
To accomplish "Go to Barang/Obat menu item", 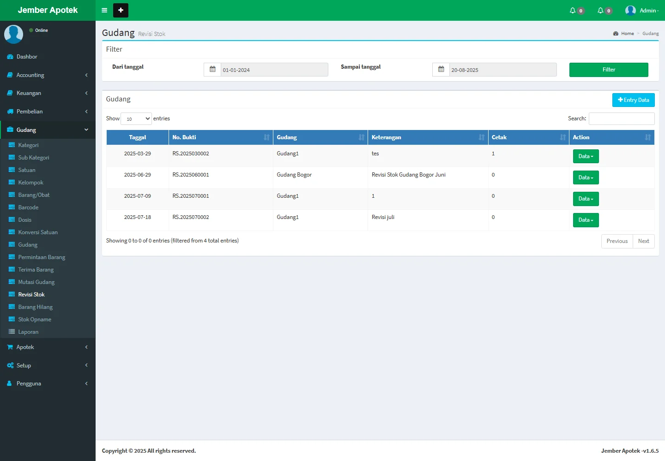I will (x=34, y=195).
